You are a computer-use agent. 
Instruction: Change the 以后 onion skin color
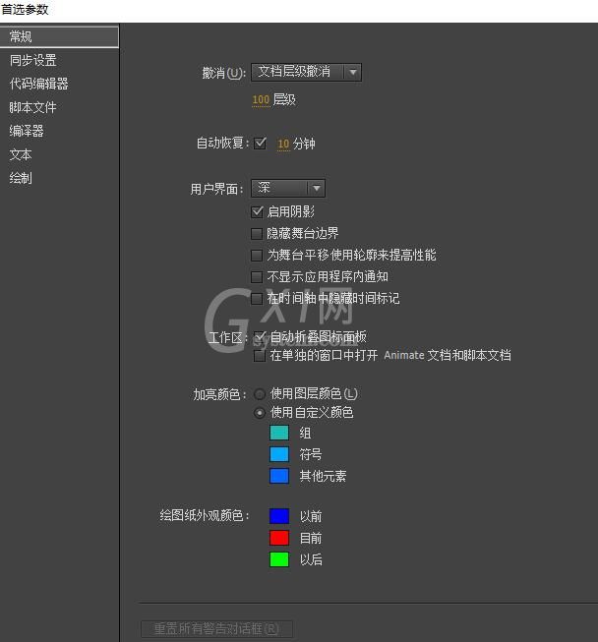point(279,559)
